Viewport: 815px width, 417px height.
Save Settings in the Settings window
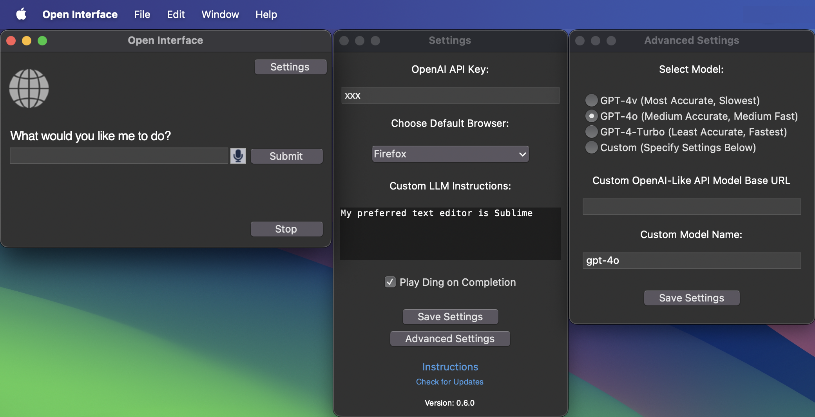450,317
